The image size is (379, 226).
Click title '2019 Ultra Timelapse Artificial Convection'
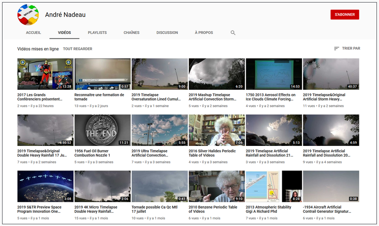(150, 153)
